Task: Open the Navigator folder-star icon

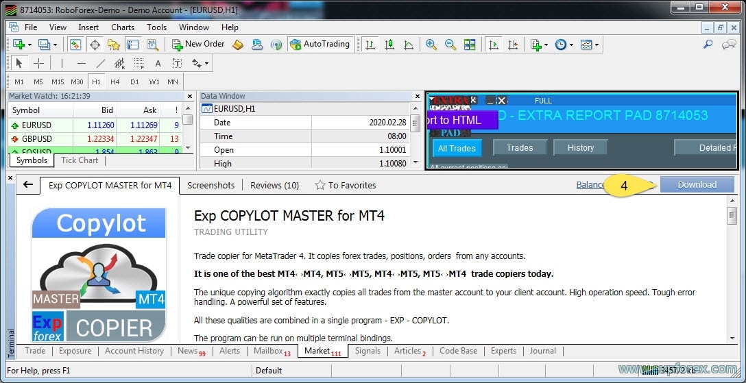Action: pos(114,45)
